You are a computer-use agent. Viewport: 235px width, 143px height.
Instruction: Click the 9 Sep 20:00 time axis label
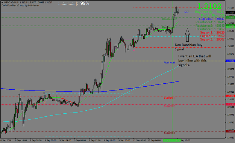[x=124, y=140]
